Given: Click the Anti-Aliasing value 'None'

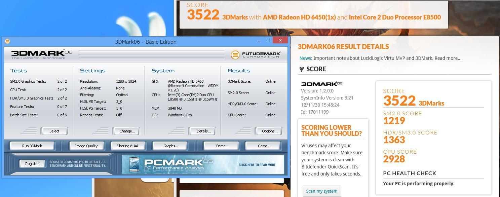Looking at the screenshot, I should (120, 88).
